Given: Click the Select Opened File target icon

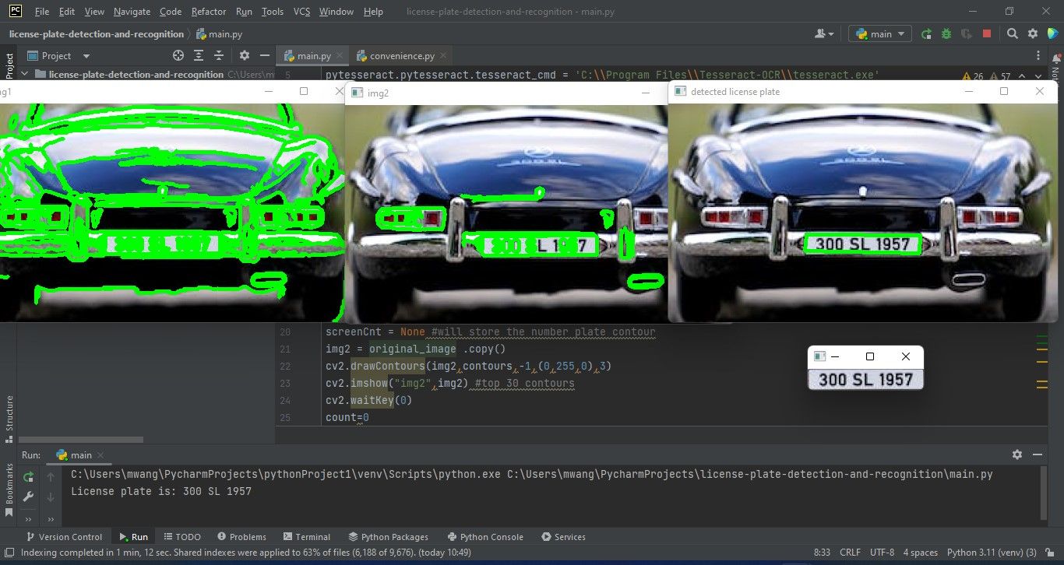Looking at the screenshot, I should tap(178, 56).
